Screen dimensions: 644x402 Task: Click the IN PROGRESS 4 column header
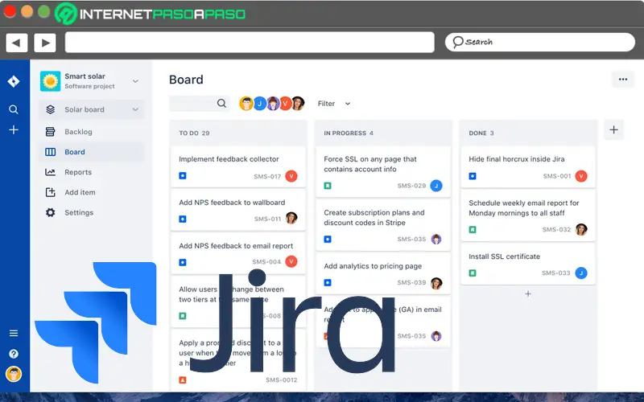click(x=349, y=133)
